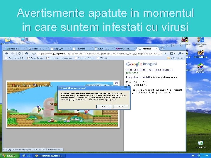
Task: Open the desktop icon left of Free Pascal
Action: [185, 41]
